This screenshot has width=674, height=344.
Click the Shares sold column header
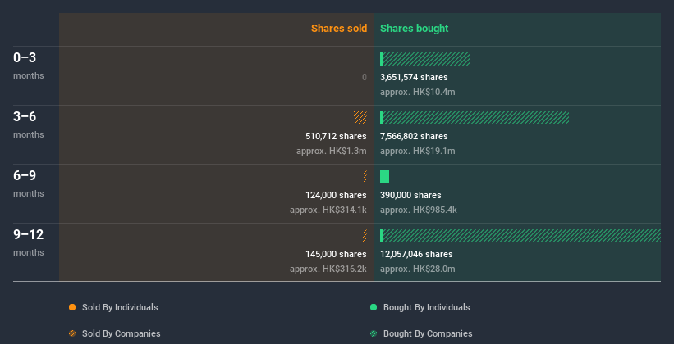(x=339, y=29)
